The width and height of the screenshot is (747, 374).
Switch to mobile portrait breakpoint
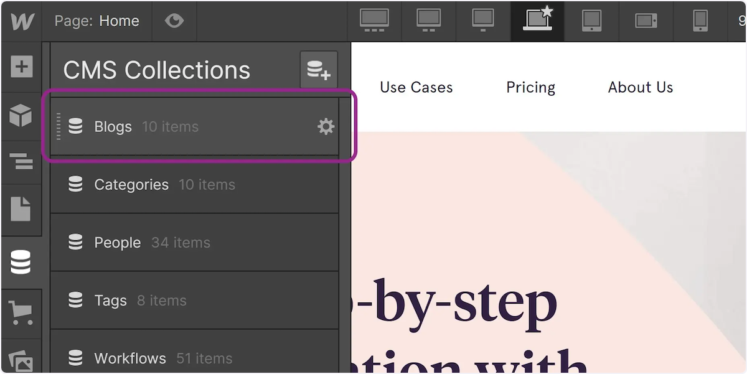coord(700,21)
